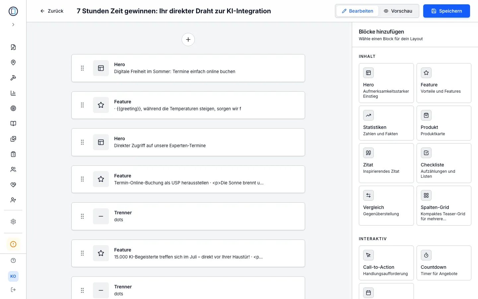Open the hammer tool sidebar icon
This screenshot has width=478, height=299.
pyautogui.click(x=13, y=78)
